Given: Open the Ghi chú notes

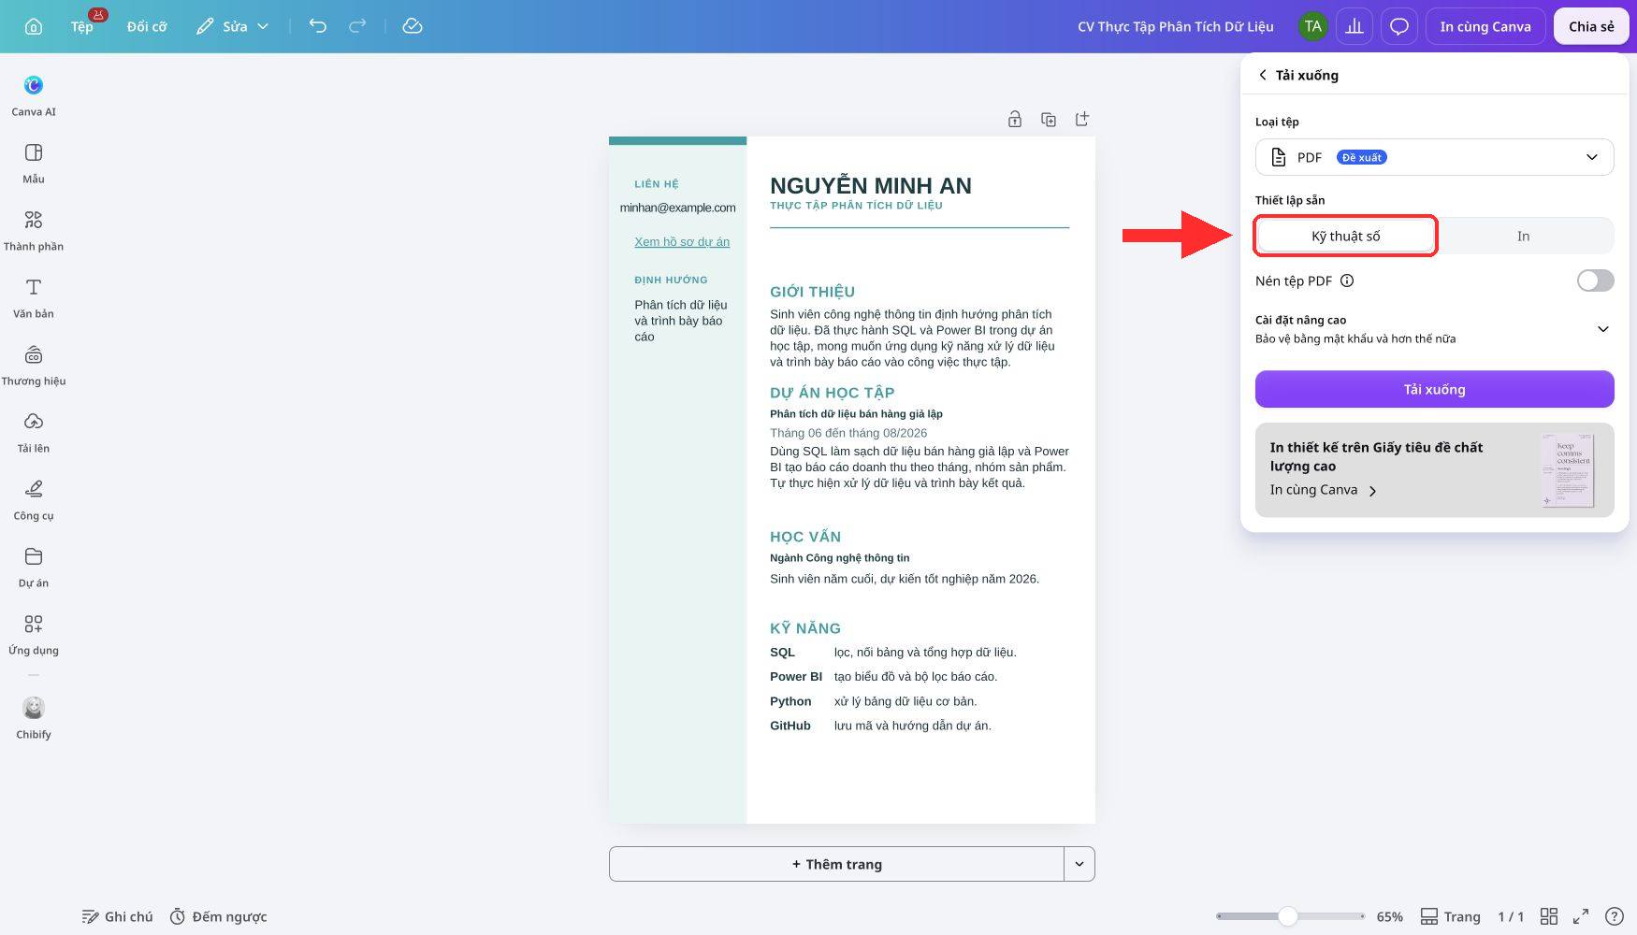Looking at the screenshot, I should click(x=117, y=916).
